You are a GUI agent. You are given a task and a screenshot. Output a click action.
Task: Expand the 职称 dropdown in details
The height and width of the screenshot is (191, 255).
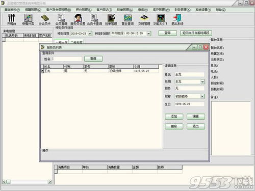tap(202, 96)
